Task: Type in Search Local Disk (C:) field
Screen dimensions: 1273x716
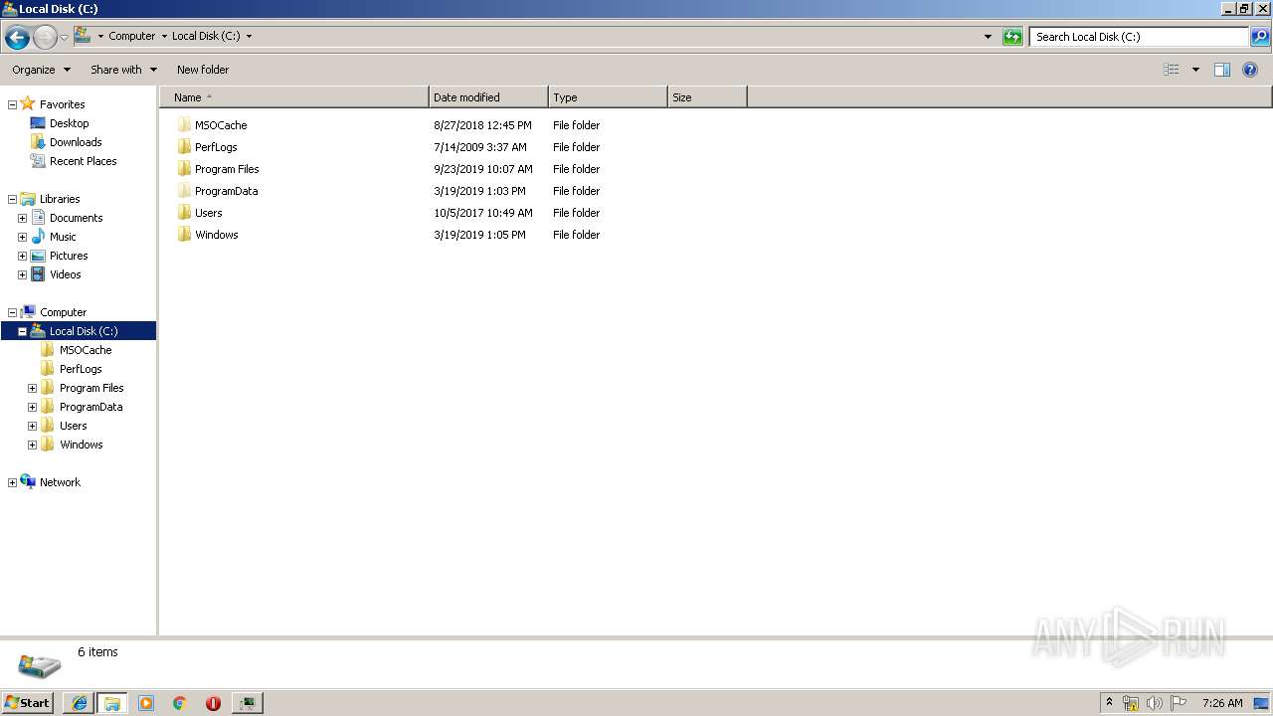Action: click(x=1139, y=37)
